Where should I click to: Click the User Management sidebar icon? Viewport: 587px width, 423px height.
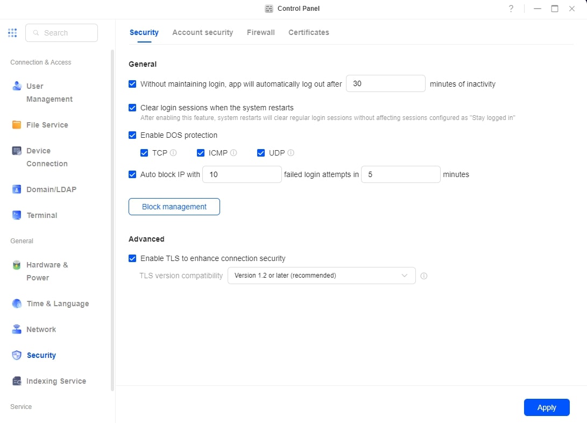(17, 86)
